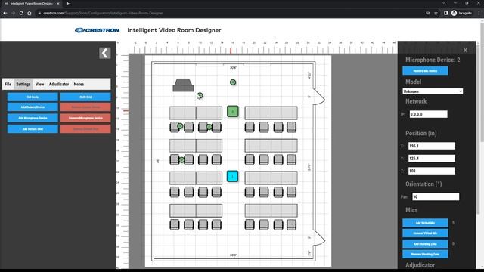
Task: Click the Add Virtual Mic button
Action: coord(425,223)
